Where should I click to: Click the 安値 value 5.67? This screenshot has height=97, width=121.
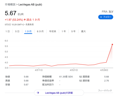pyautogui.click(x=26, y=84)
